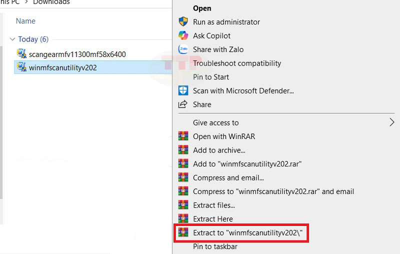Click the Run as administrator shield icon
Image resolution: width=400 pixels, height=254 pixels.
click(x=183, y=21)
